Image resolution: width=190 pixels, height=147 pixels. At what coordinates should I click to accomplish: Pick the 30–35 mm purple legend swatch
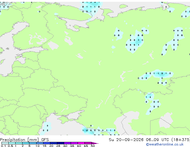[x=67, y=143]
